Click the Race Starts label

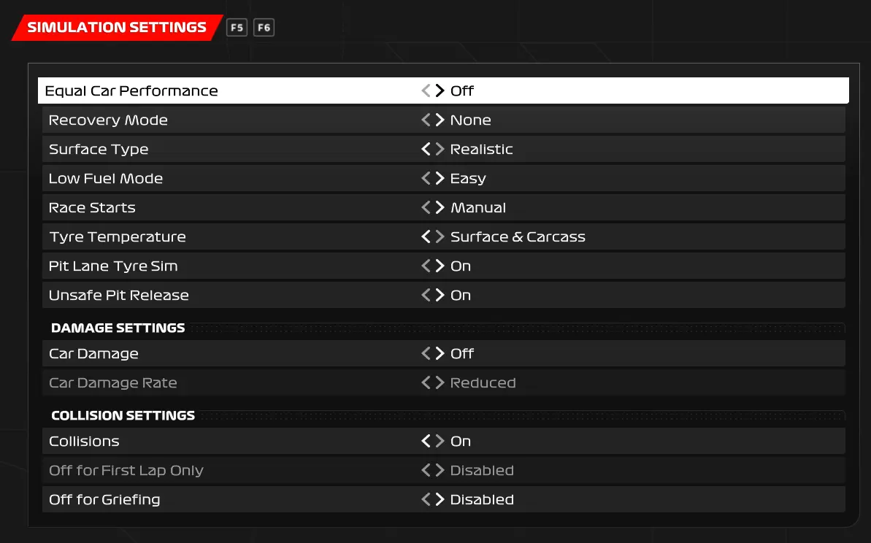coord(92,207)
